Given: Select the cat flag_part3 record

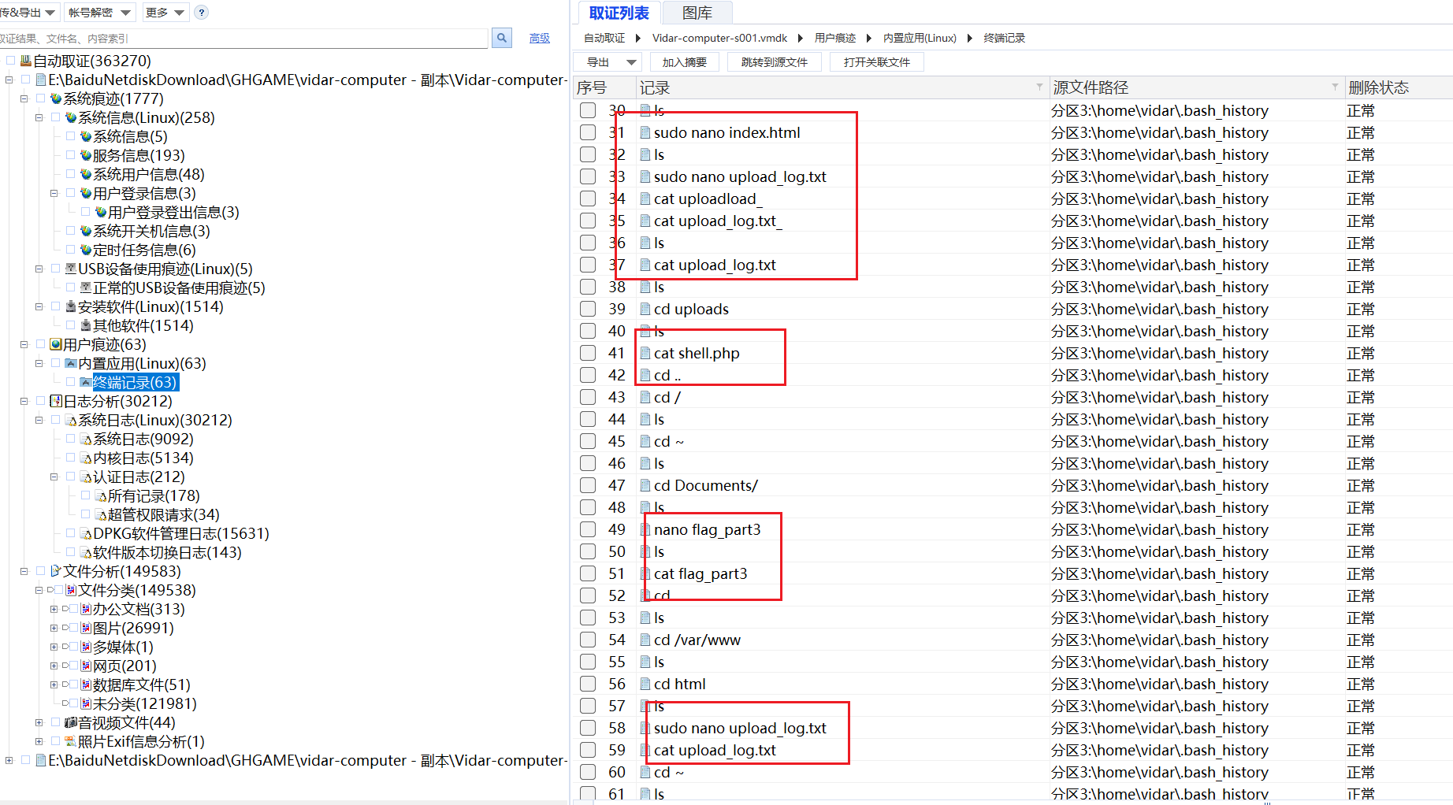Looking at the screenshot, I should tap(700, 573).
